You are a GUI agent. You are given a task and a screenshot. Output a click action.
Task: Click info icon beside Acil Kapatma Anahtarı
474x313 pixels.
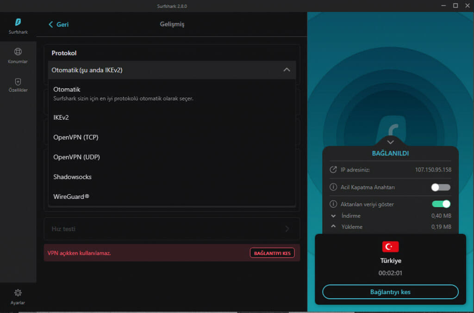tap(333, 187)
